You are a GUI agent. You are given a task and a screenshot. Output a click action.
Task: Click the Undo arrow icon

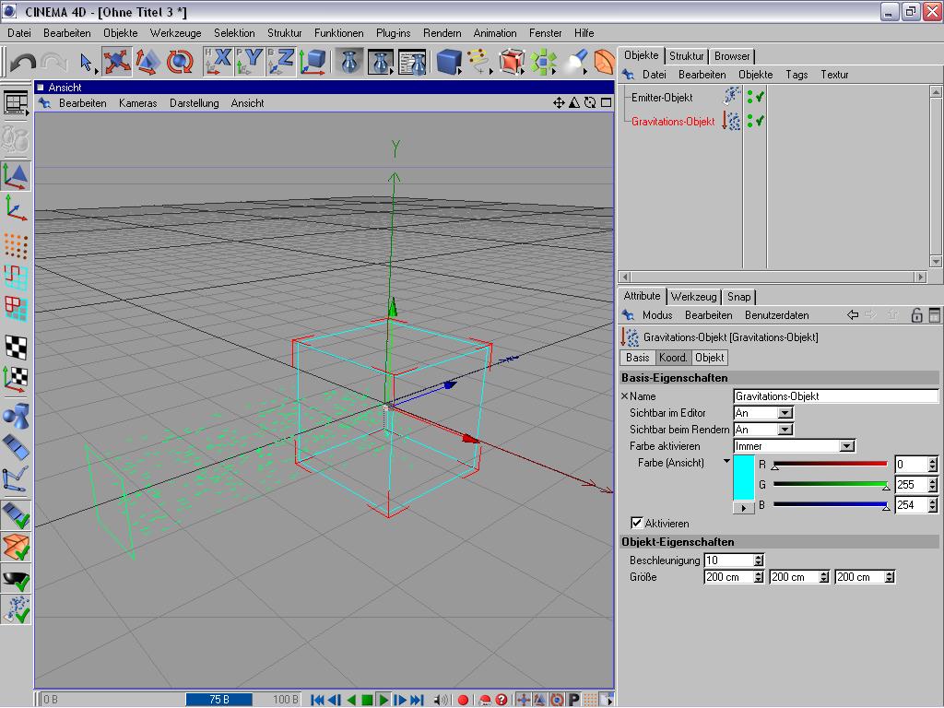[x=23, y=63]
